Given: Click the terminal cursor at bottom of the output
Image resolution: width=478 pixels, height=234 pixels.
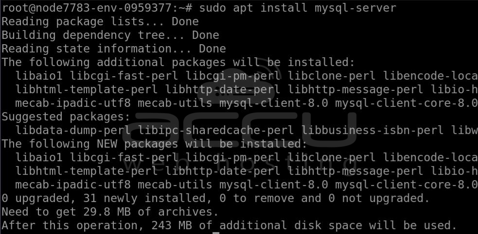Looking at the screenshot, I should pyautogui.click(x=216, y=233).
